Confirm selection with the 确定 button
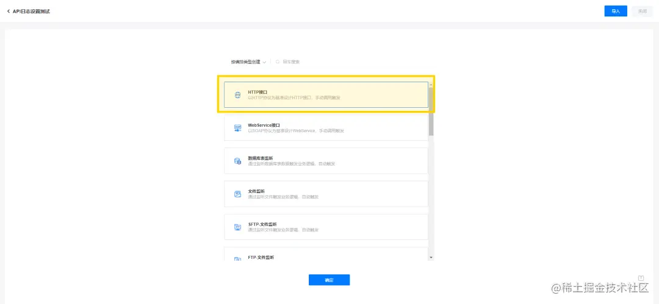 click(x=329, y=280)
